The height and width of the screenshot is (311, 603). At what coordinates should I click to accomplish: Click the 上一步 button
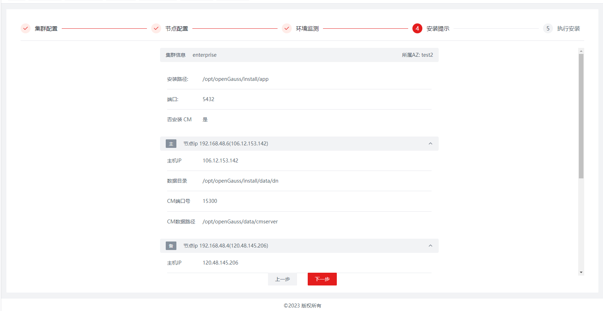283,279
